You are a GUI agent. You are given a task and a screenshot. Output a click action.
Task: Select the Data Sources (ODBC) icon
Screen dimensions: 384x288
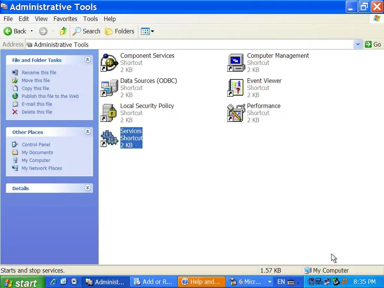click(109, 88)
